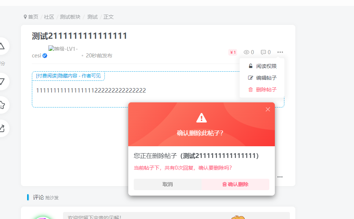Viewport: 354px width, 219px height.
Task: Open the three-dot post options menu
Action: (280, 52)
